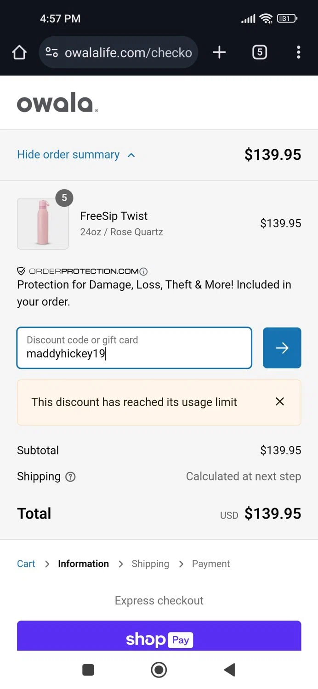Select the Shipping breadcrumb step
This screenshot has width=318, height=689.
[150, 564]
